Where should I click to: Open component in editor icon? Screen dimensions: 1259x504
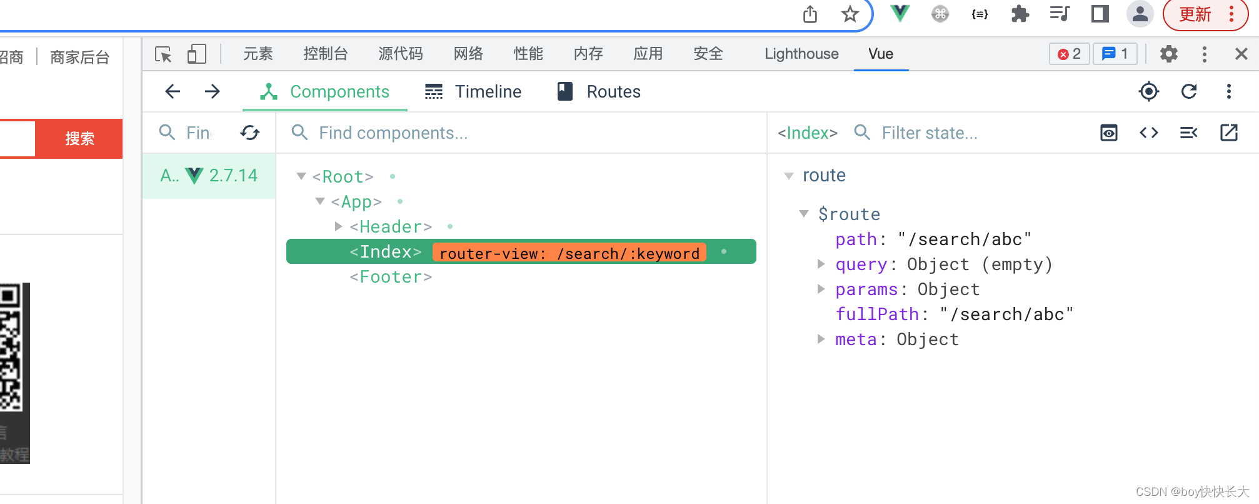pyautogui.click(x=1229, y=133)
